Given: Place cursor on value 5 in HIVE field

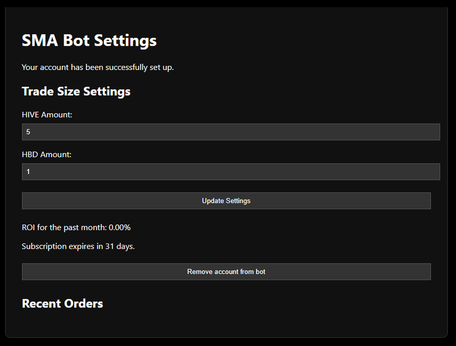Looking at the screenshot, I should click(28, 132).
